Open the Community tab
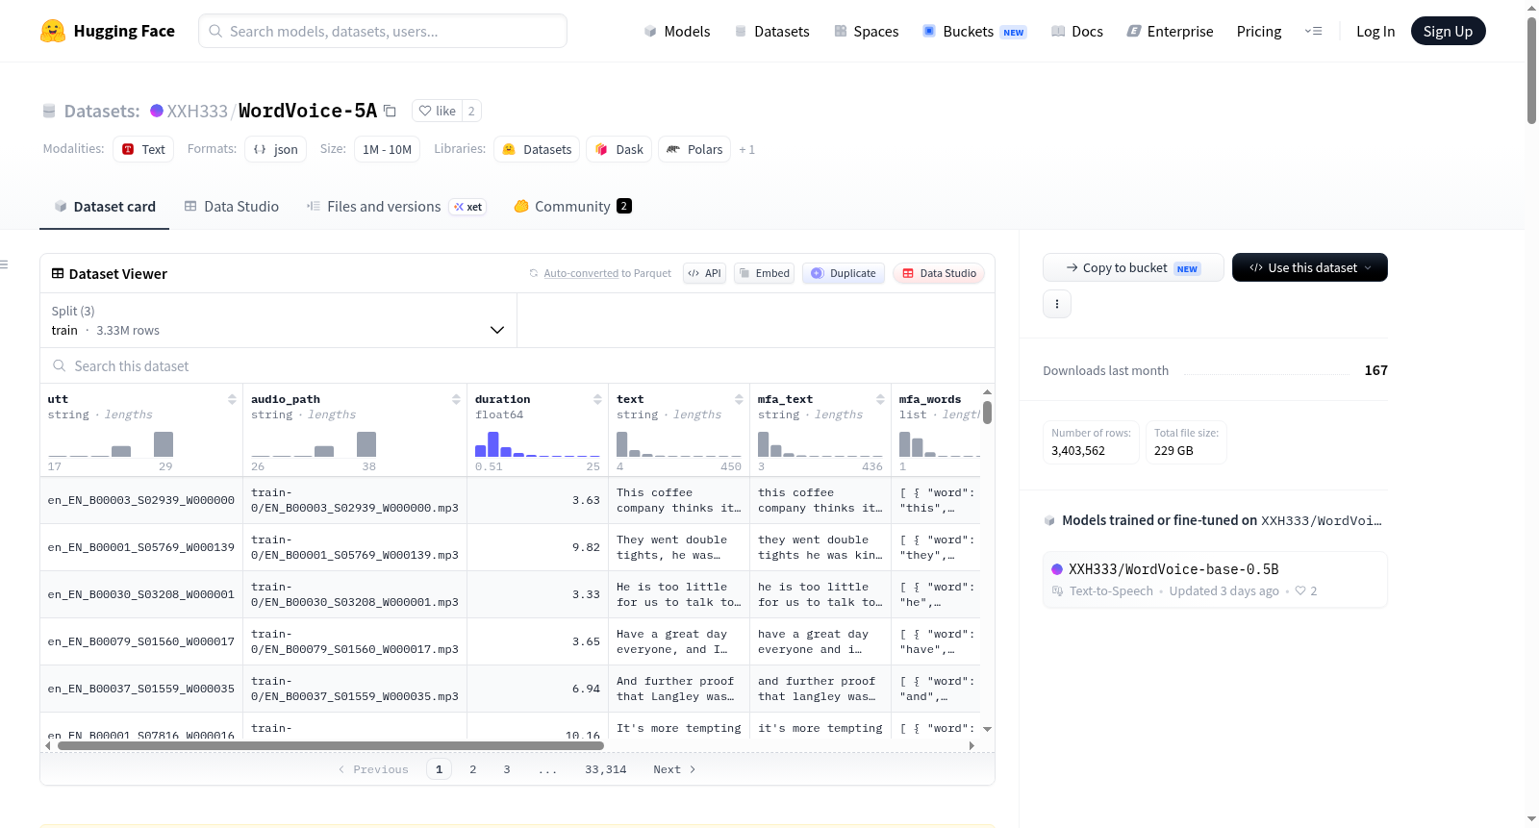This screenshot has height=828, width=1539. click(x=572, y=206)
